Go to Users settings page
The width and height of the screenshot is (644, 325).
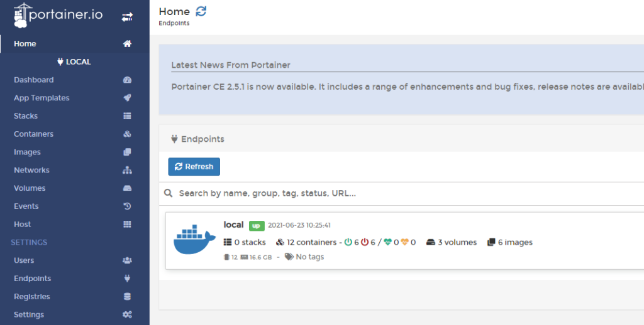point(24,260)
